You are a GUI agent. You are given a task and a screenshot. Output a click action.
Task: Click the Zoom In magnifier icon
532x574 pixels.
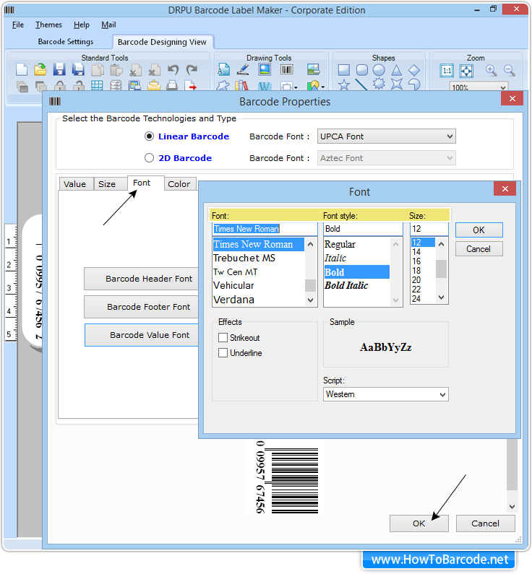pyautogui.click(x=491, y=70)
